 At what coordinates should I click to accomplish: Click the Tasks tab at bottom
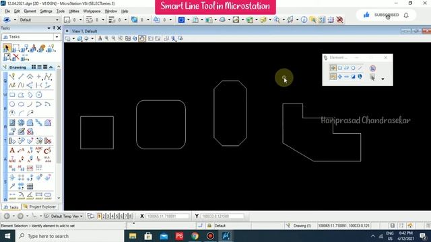click(x=11, y=207)
